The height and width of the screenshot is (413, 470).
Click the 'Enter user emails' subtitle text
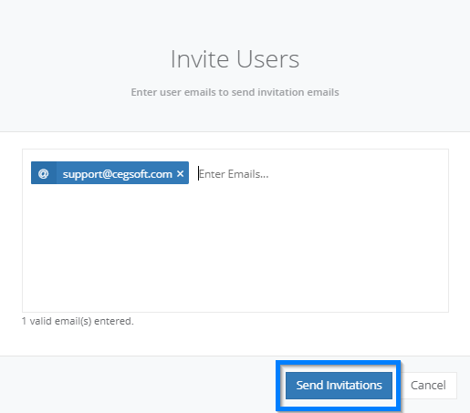tap(235, 92)
